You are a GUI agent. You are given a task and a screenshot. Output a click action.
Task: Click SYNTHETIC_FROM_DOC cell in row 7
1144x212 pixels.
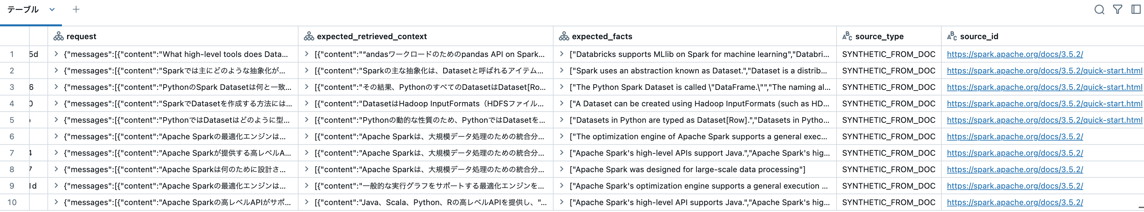coord(889,152)
